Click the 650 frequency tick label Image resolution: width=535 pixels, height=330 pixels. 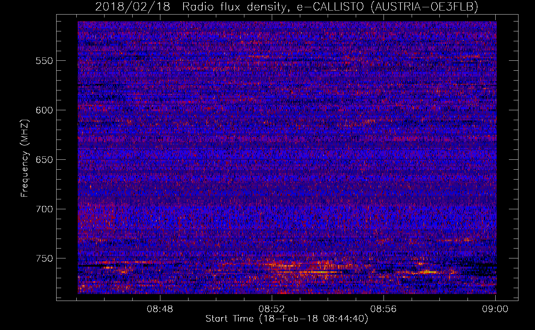(x=44, y=160)
